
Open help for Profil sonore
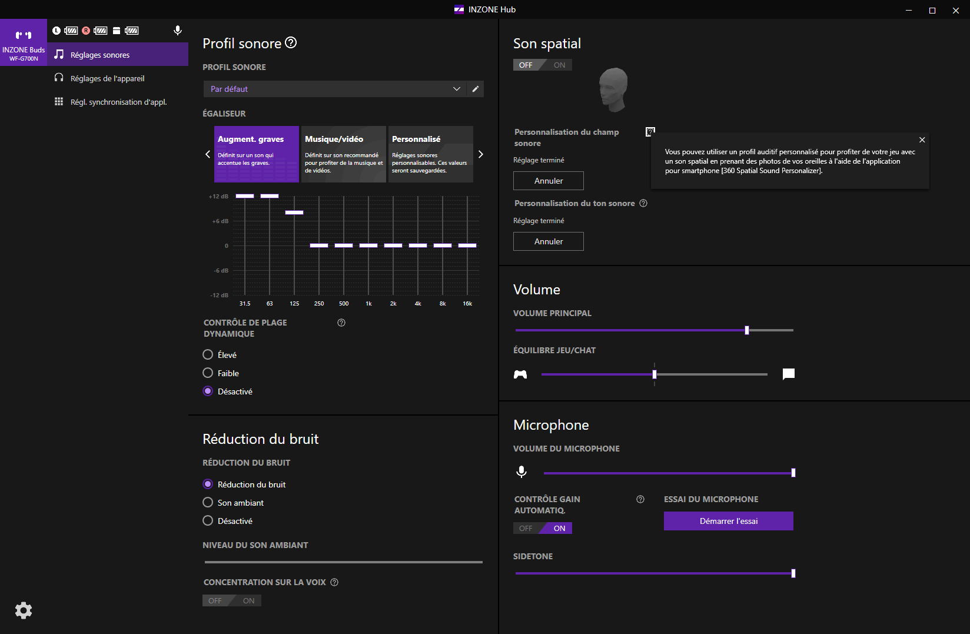(291, 43)
